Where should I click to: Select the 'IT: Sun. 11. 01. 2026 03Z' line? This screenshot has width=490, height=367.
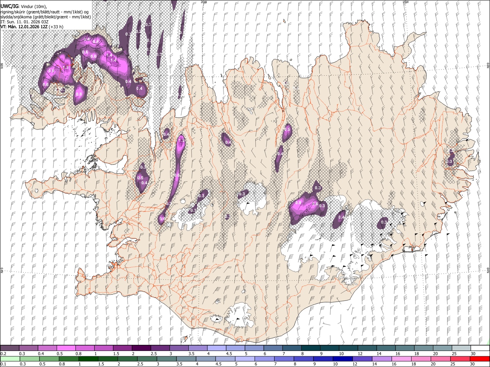(24, 22)
